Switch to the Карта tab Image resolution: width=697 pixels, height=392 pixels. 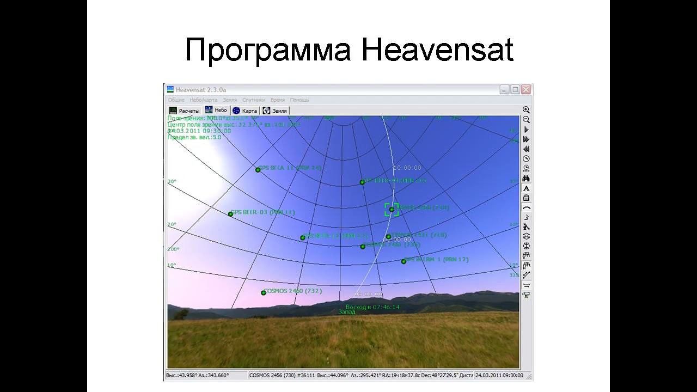(245, 111)
